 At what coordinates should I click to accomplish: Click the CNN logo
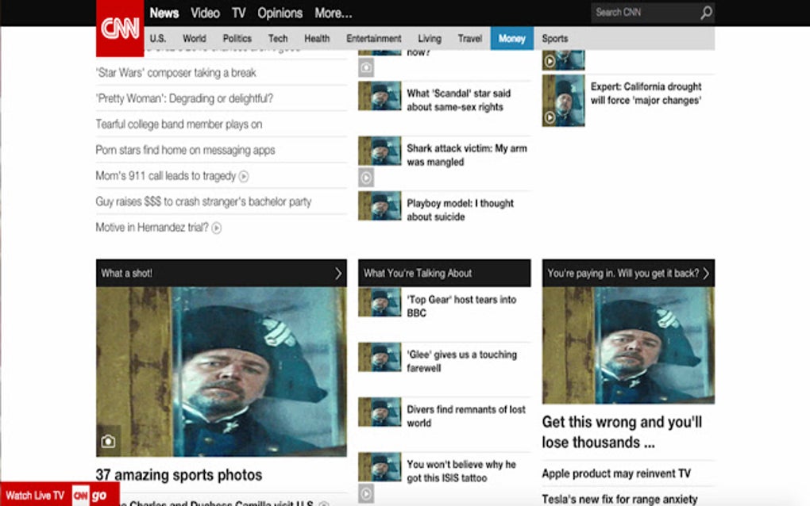[x=120, y=28]
